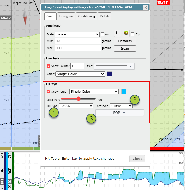Click the GR curve header label
The image size is (185, 190).
[2, 171]
